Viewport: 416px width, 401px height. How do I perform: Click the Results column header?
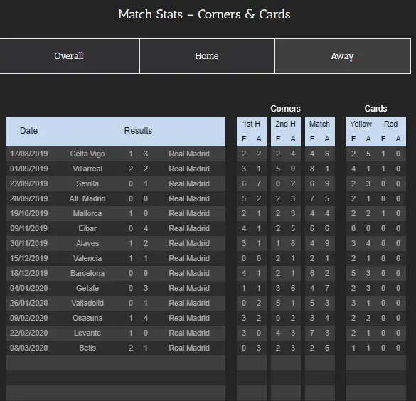tap(138, 131)
